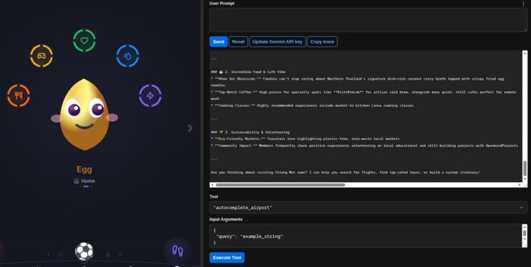
Task: Click the 'Eco-Friendly Markets' line
Action: click(x=306, y=139)
